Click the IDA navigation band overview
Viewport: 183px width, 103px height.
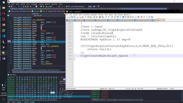89,9
